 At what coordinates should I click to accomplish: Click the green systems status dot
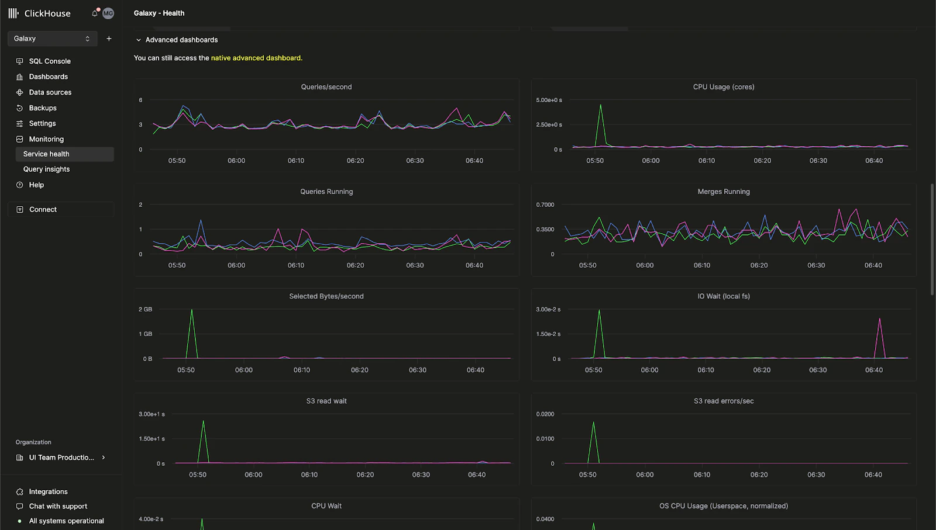[x=20, y=521]
